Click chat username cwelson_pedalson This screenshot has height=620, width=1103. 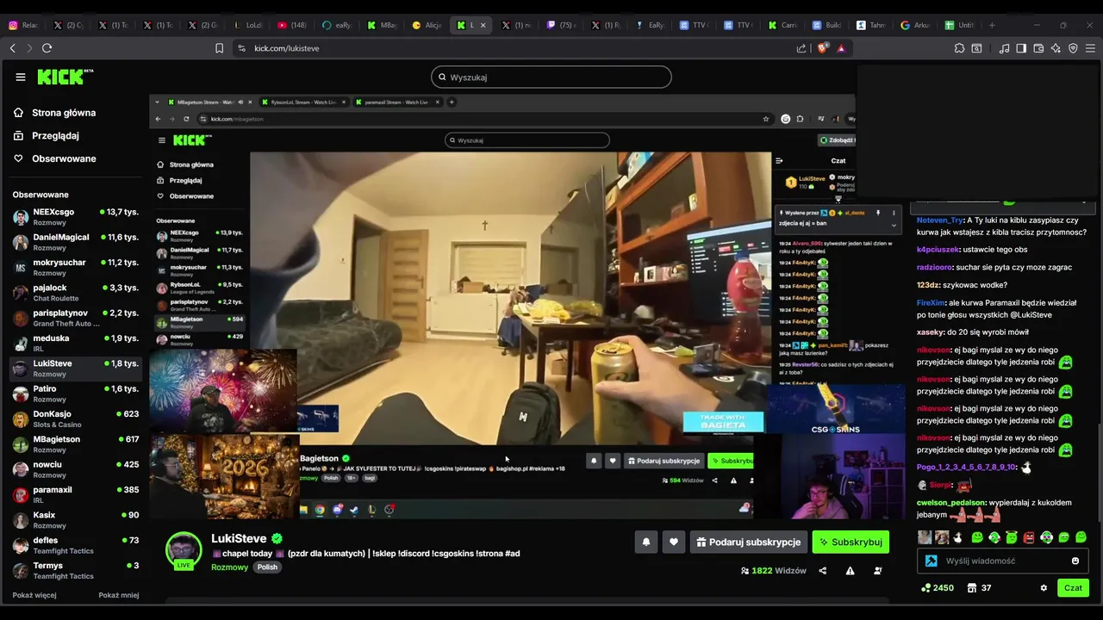point(950,503)
